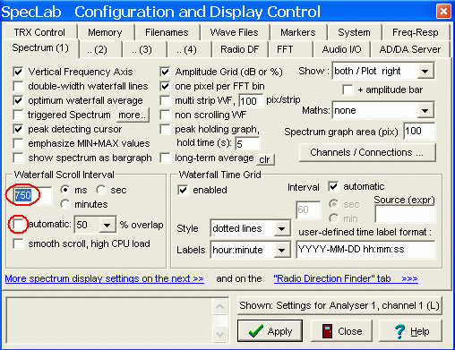Toggle Amplitude Grid (dB or %) checkbox
This screenshot has width=455, height=350.
[165, 72]
